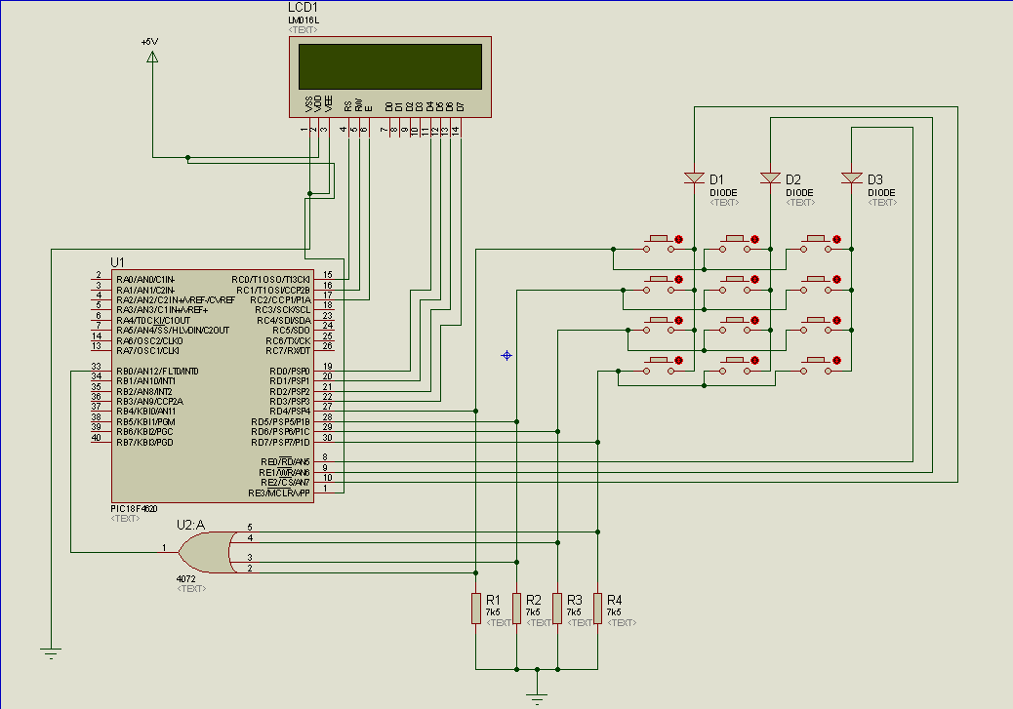Image resolution: width=1013 pixels, height=709 pixels.
Task: Click the top-row push button wired to D2
Action: (735, 243)
